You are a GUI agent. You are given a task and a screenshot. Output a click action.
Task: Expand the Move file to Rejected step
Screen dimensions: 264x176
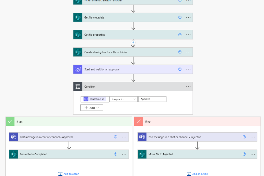[x=197, y=154]
